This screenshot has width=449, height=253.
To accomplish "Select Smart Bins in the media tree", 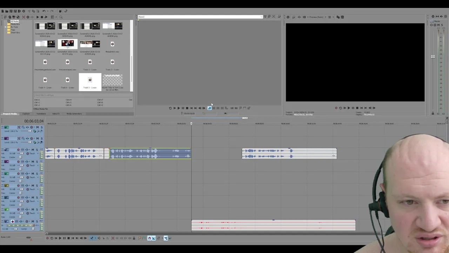I will [x=15, y=33].
